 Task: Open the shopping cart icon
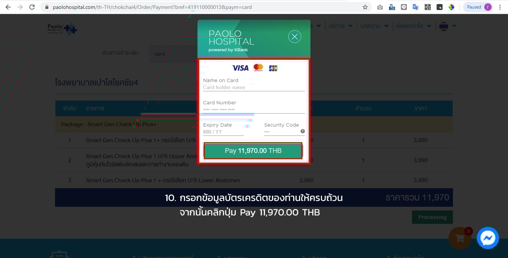[x=460, y=238]
